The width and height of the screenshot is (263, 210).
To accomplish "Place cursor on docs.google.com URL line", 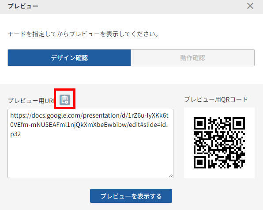I will click(89, 115).
